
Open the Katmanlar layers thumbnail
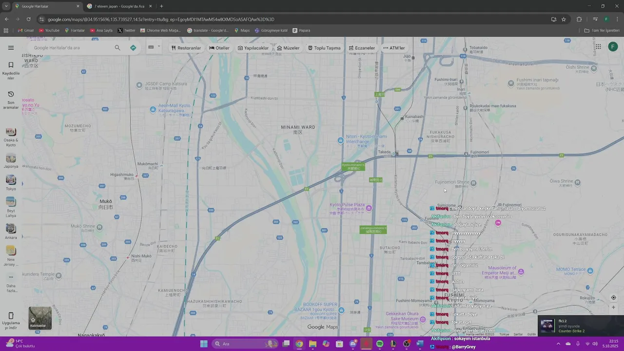pos(40,318)
